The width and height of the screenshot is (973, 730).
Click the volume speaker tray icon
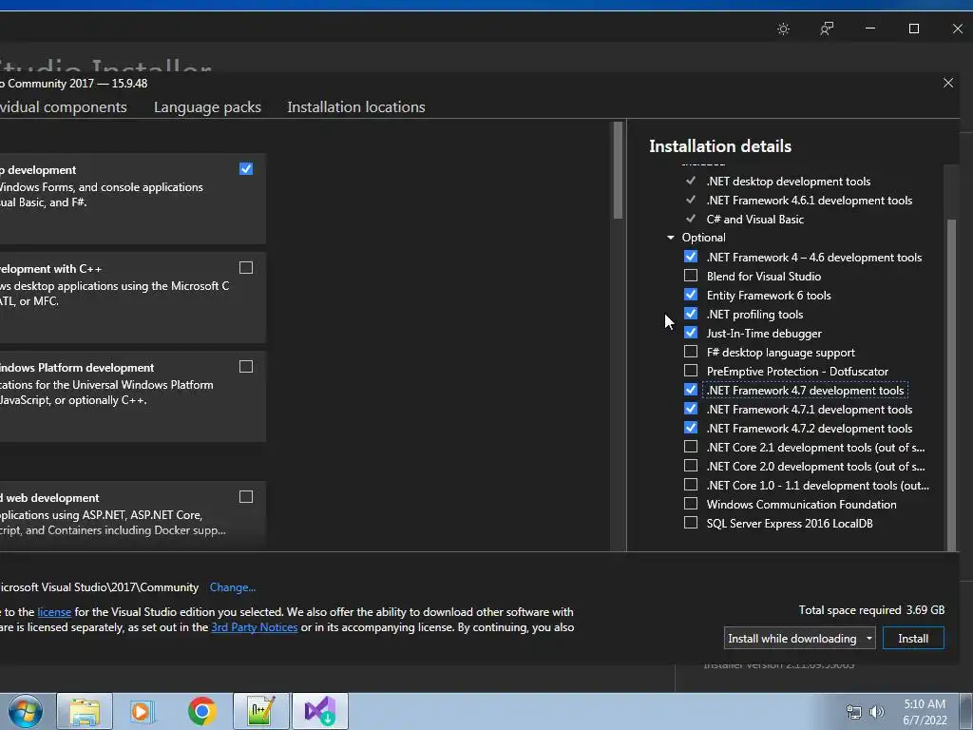[x=877, y=712]
